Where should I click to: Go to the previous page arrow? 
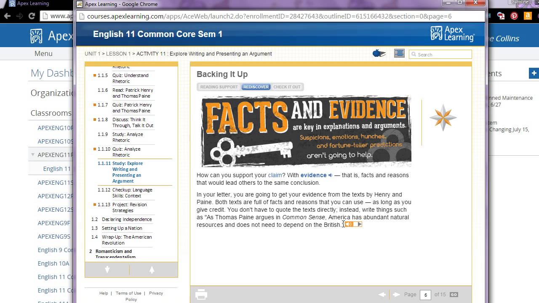pyautogui.click(x=382, y=295)
